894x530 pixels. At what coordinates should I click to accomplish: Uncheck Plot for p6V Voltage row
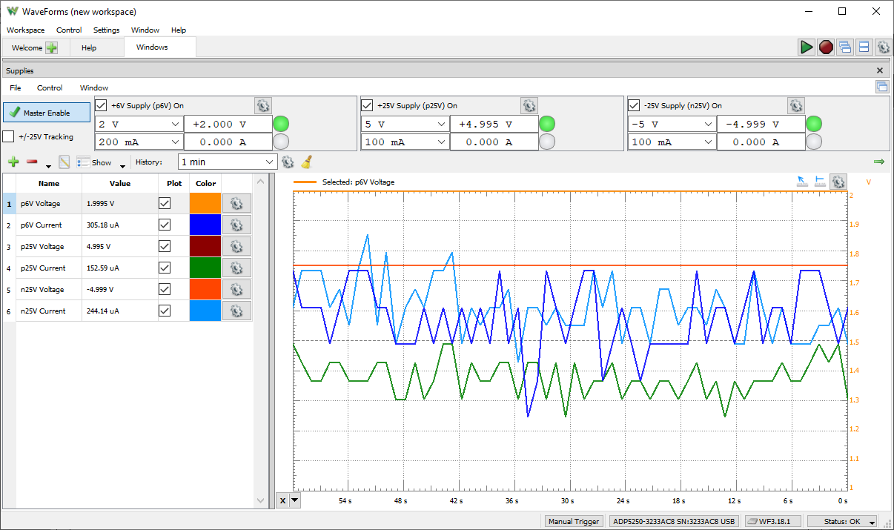[165, 203]
